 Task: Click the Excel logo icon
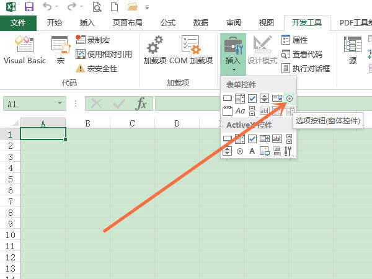[11, 7]
